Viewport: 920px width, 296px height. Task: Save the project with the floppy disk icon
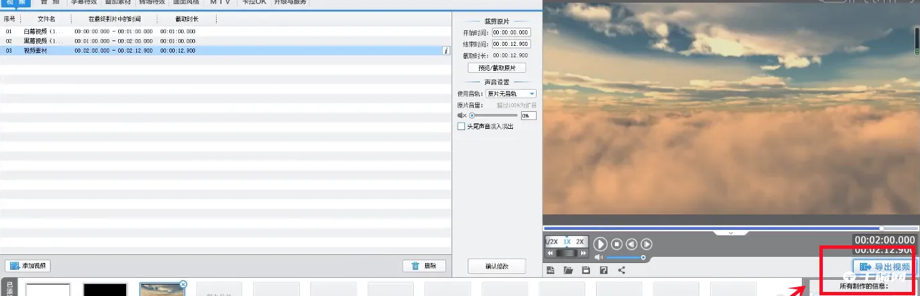pyautogui.click(x=586, y=270)
